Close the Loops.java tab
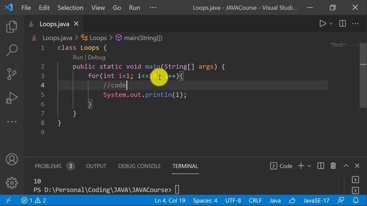This screenshot has height=206, width=367. (x=76, y=24)
